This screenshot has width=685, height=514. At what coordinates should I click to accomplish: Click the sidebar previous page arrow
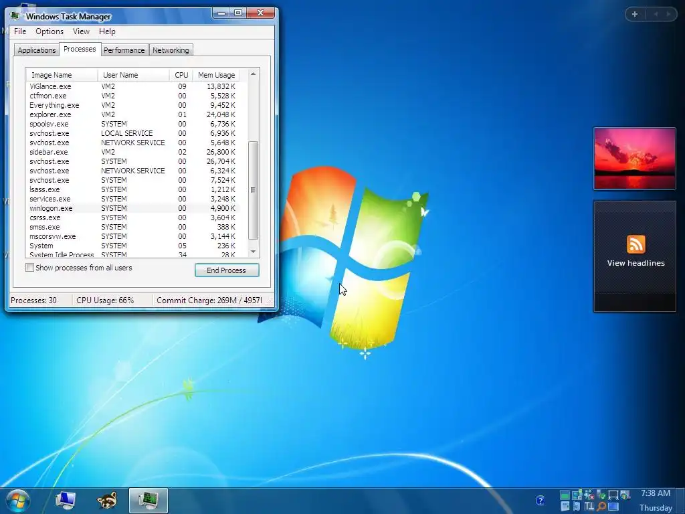pyautogui.click(x=656, y=14)
